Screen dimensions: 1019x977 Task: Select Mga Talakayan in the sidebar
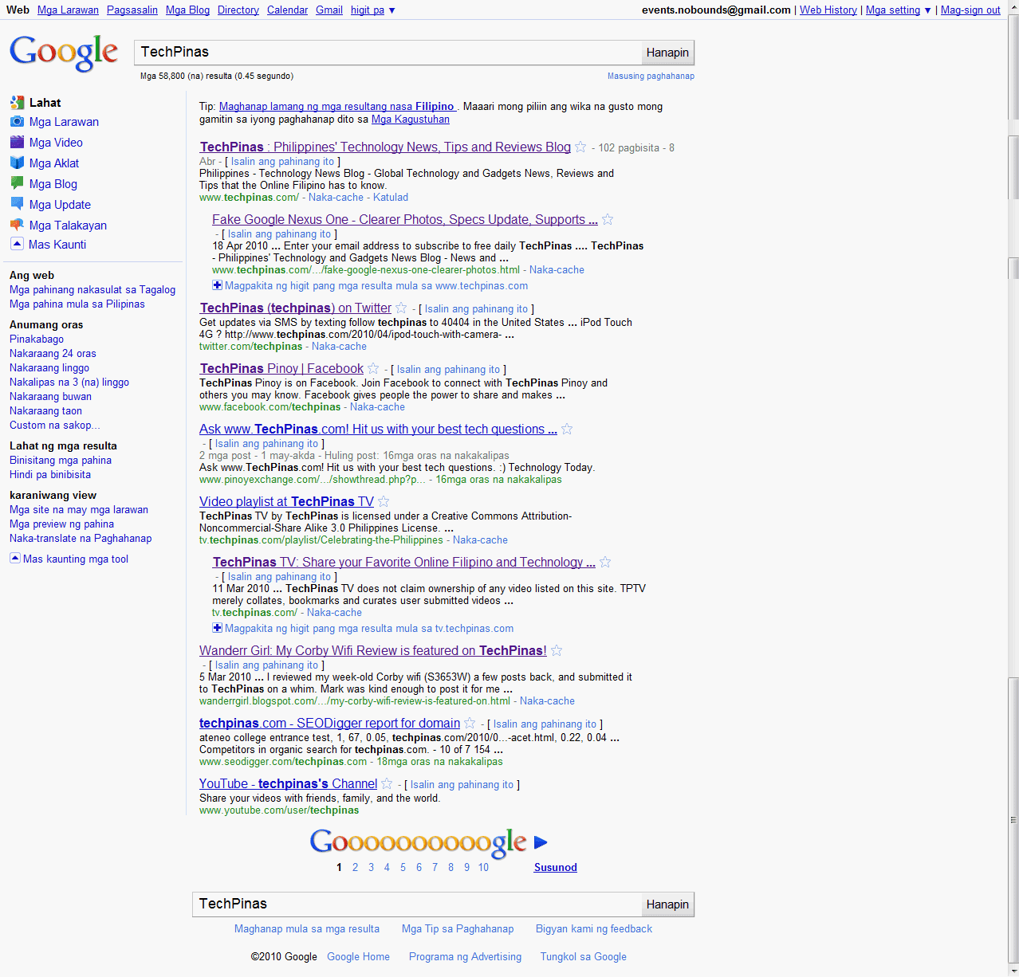[68, 225]
